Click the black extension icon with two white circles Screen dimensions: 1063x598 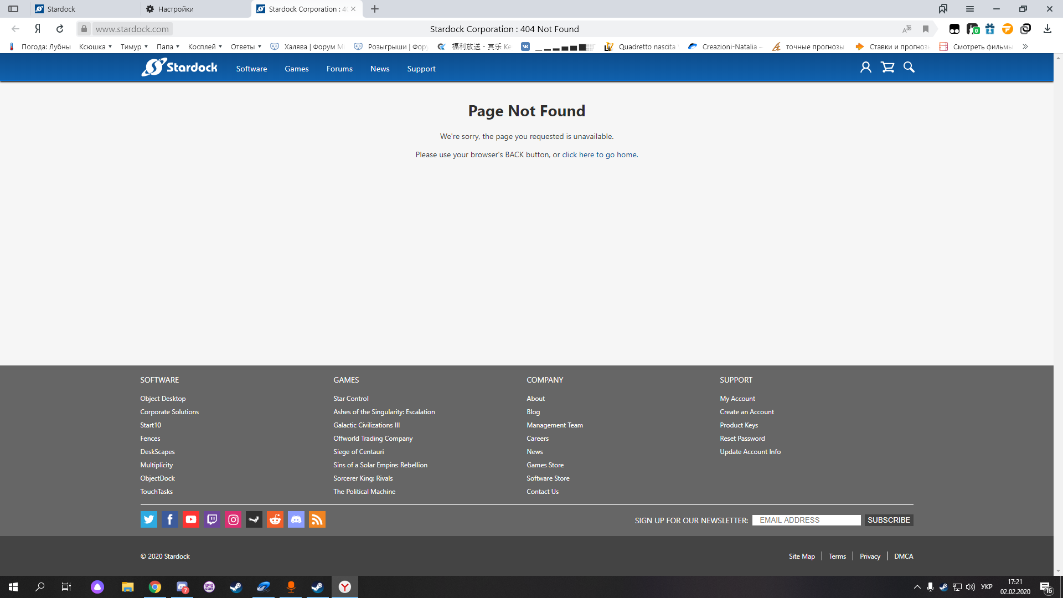[954, 29]
